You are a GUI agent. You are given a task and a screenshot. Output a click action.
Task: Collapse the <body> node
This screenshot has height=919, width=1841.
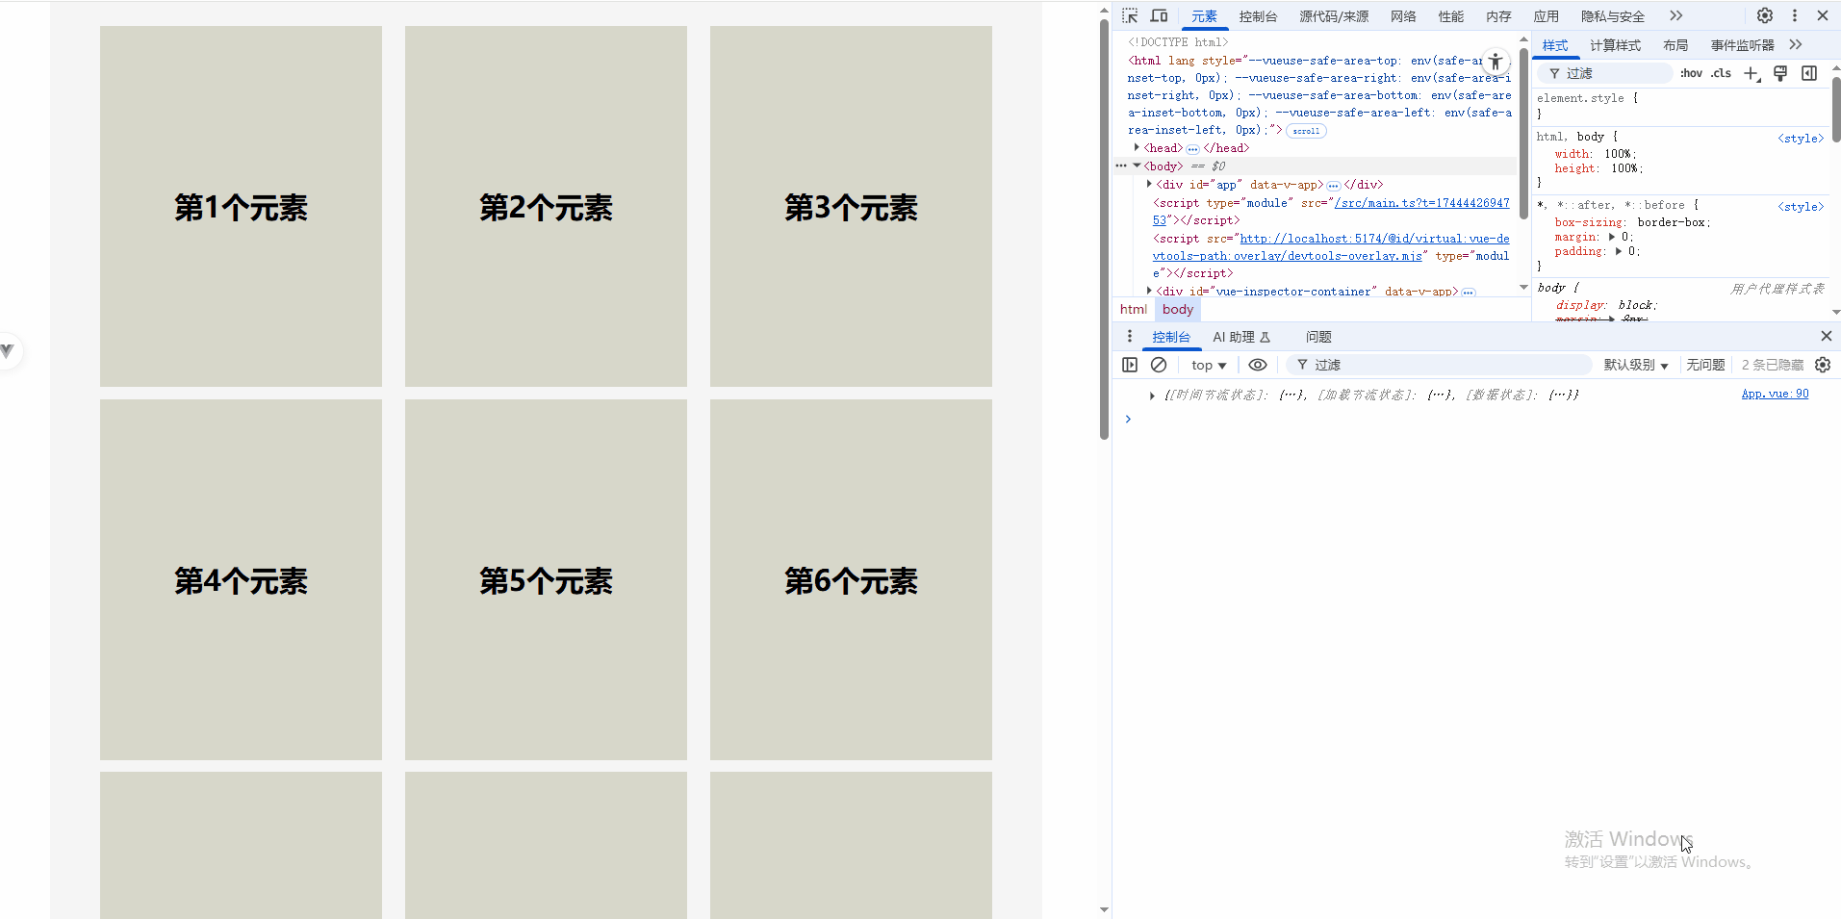(1137, 166)
